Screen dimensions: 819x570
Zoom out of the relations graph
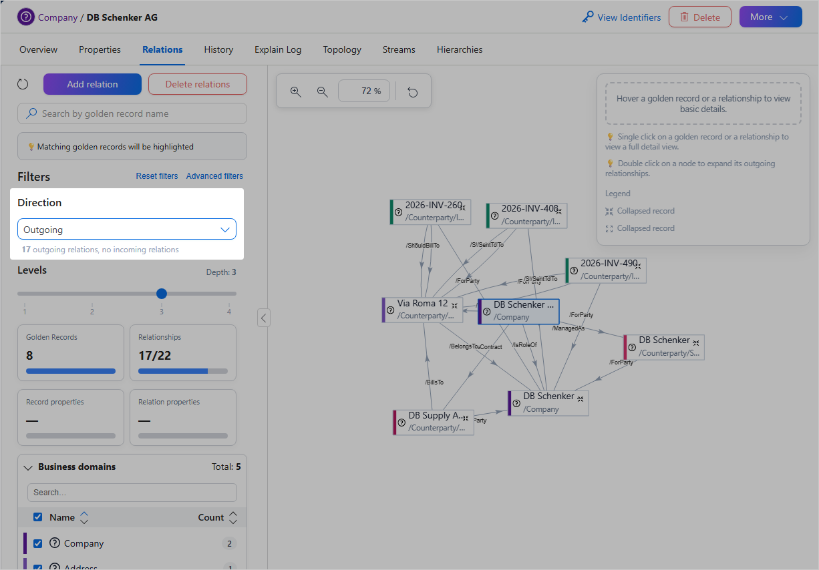point(323,91)
